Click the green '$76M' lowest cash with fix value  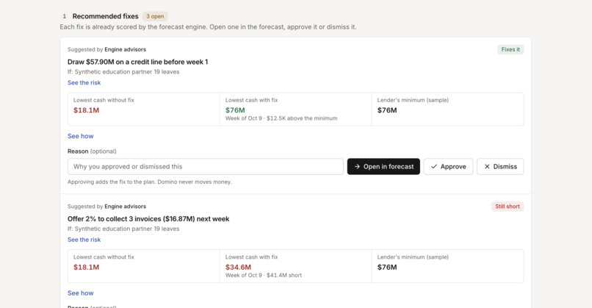[x=235, y=110]
